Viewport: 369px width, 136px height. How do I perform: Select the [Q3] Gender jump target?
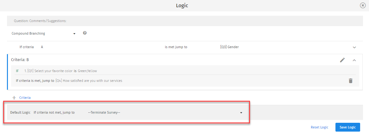(229, 47)
